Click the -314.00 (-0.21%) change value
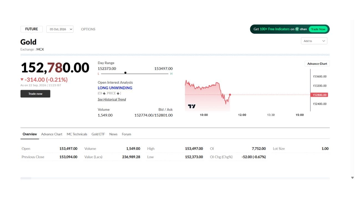Image resolution: width=355 pixels, height=199 pixels. [46, 80]
